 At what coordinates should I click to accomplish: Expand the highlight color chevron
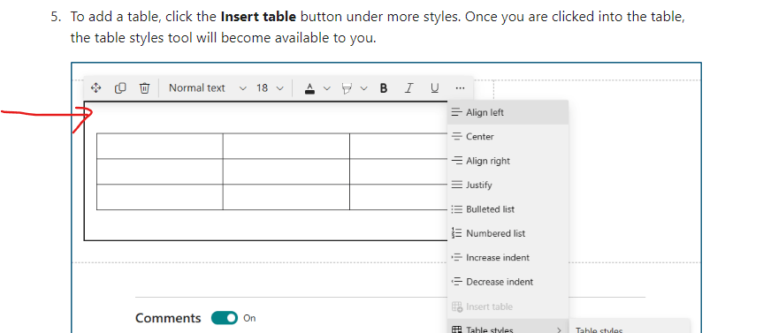(x=364, y=88)
